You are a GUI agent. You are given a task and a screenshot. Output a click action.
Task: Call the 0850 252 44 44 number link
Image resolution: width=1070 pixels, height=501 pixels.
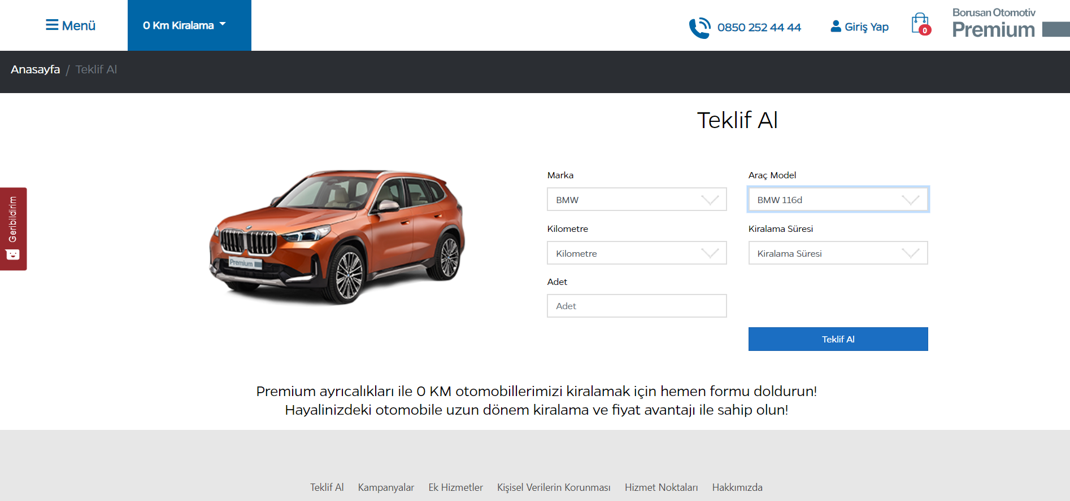coord(759,27)
